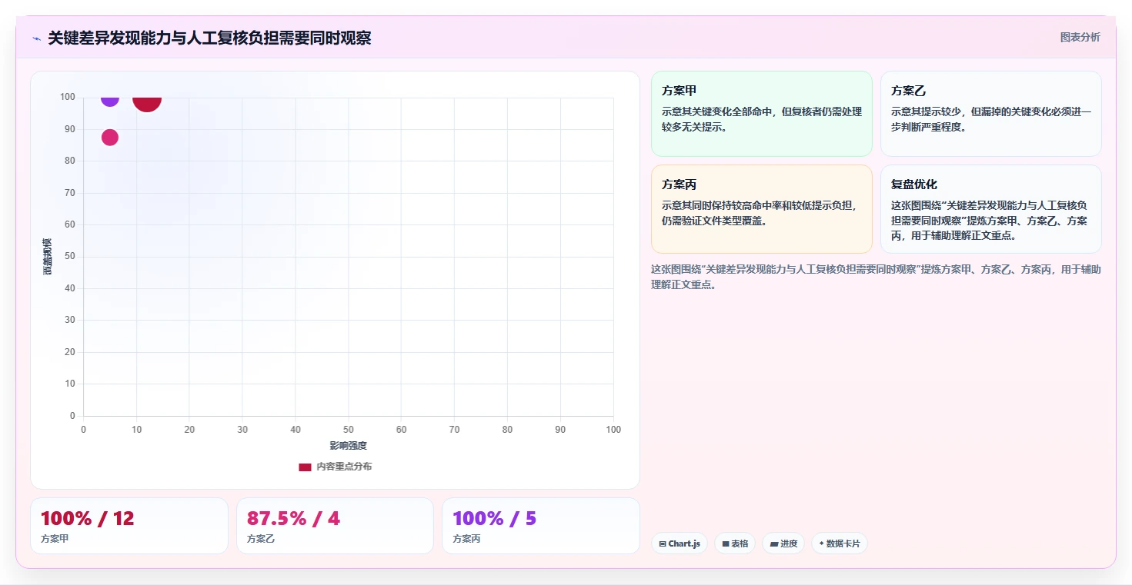This screenshot has width=1132, height=585.
Task: Open the 方案甲 green card
Action: tap(761, 114)
